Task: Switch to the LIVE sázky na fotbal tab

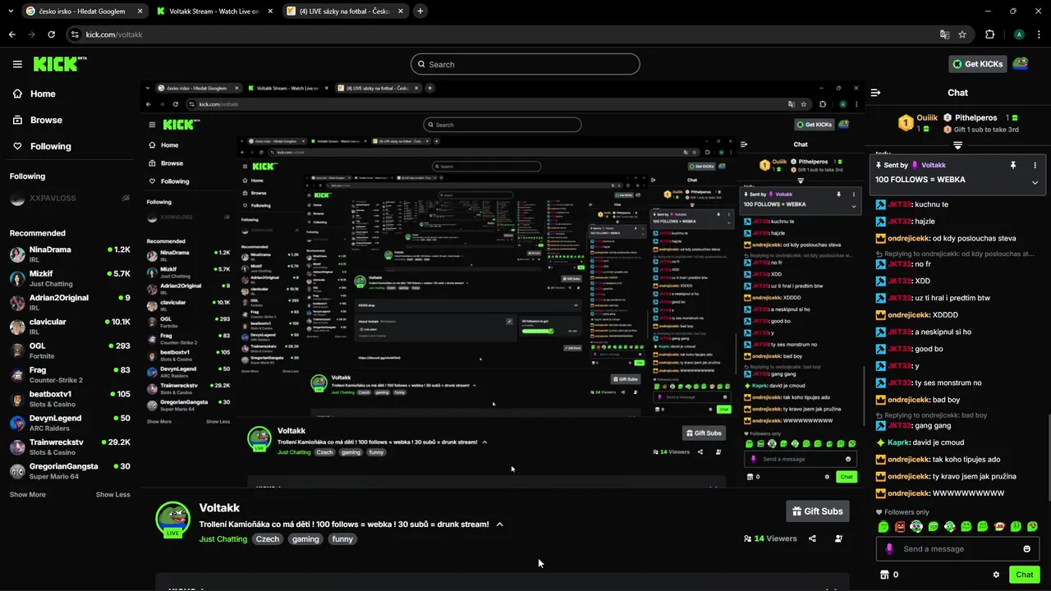Action: click(345, 11)
